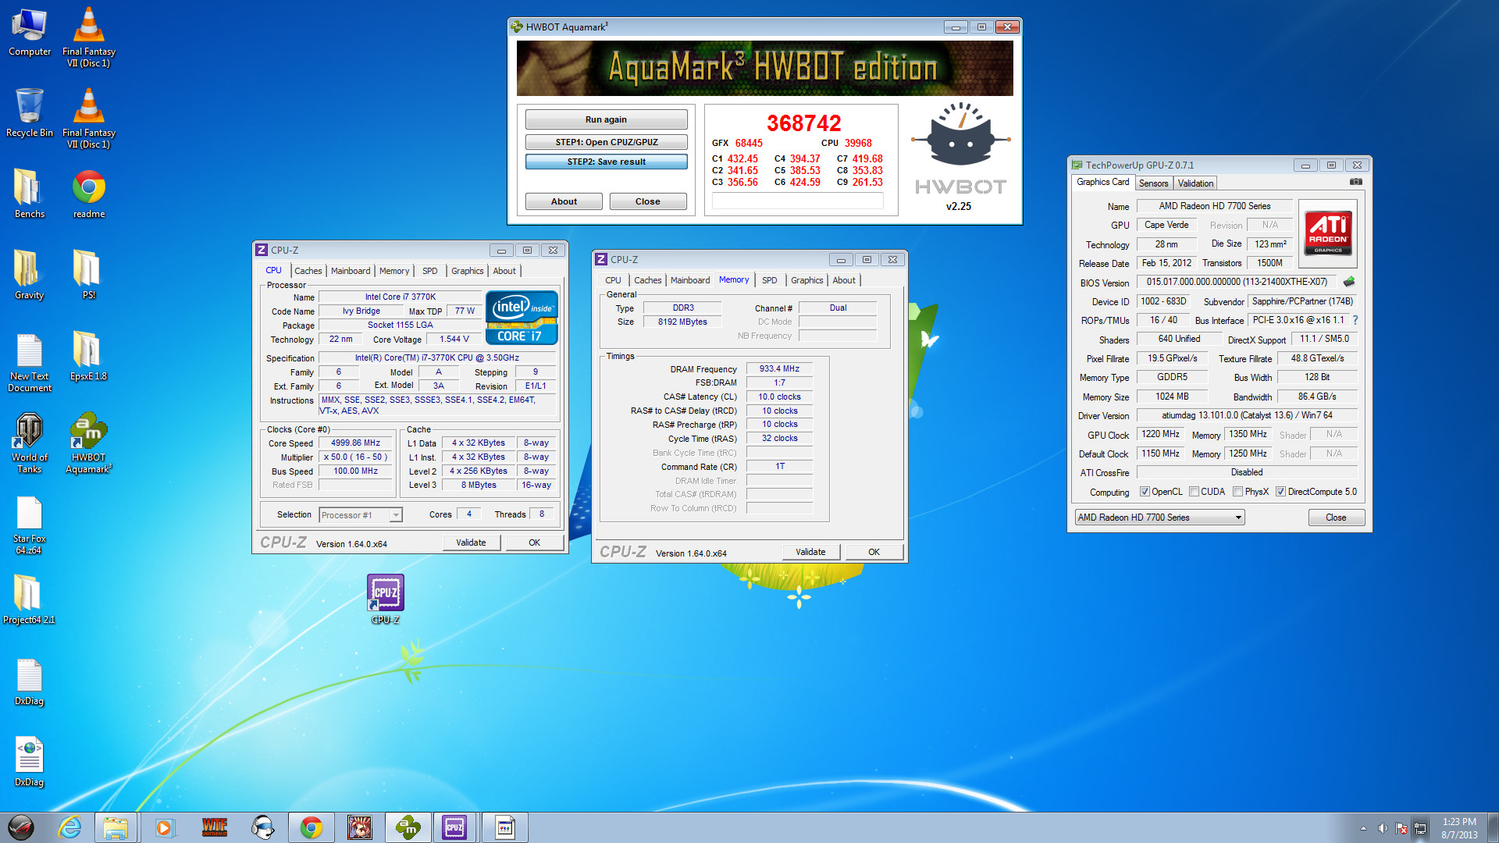The image size is (1499, 843).
Task: Click the empty Aquamark result text field
Action: pyautogui.click(x=797, y=201)
